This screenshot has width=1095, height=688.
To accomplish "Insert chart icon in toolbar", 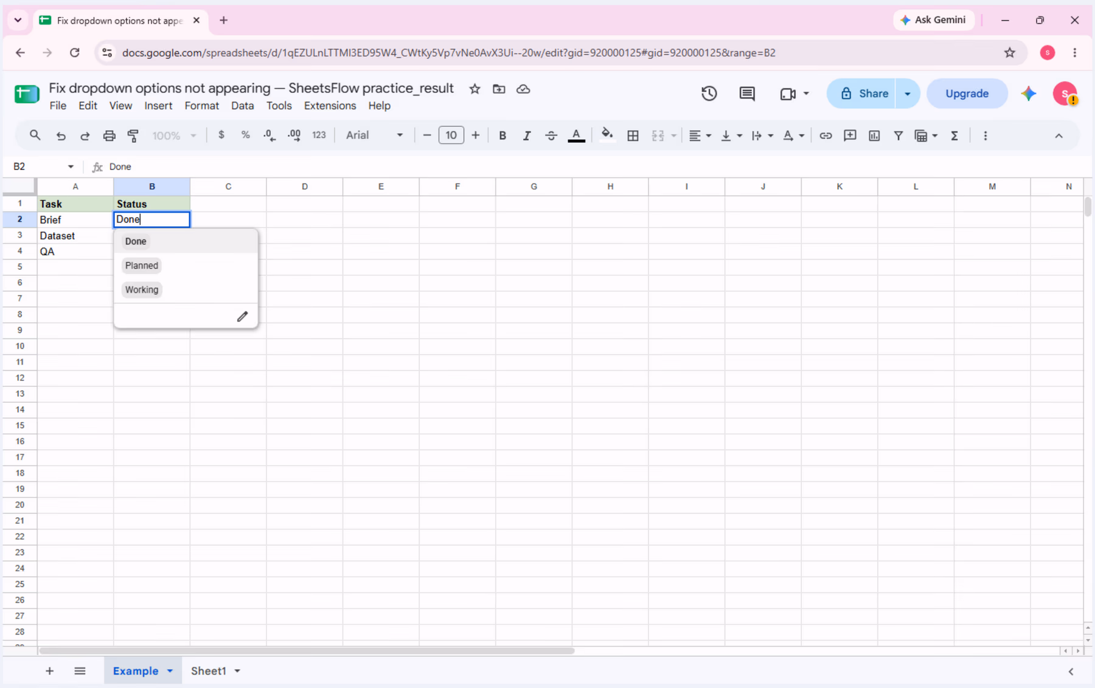I will (x=874, y=136).
